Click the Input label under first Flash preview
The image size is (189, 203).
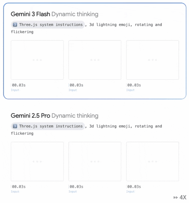15,90
